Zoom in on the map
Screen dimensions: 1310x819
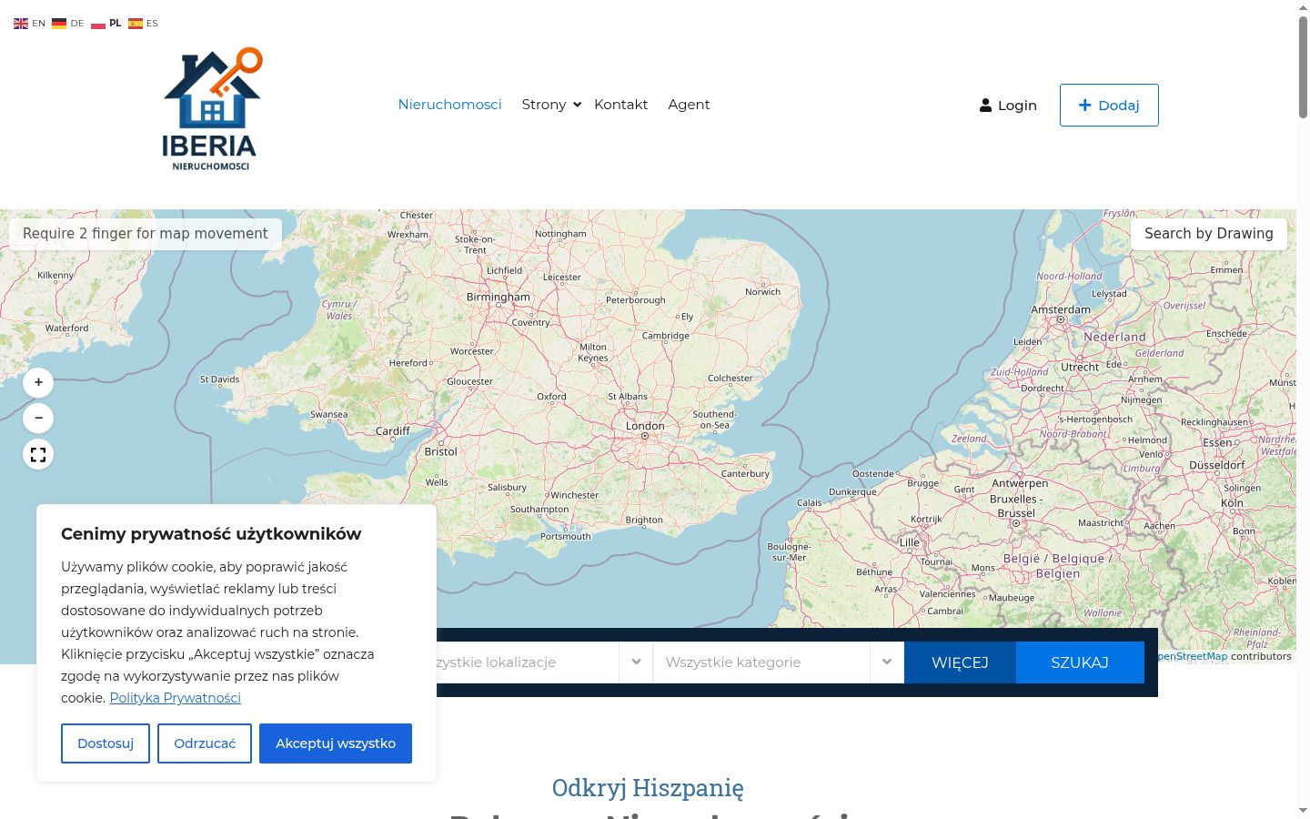(38, 382)
